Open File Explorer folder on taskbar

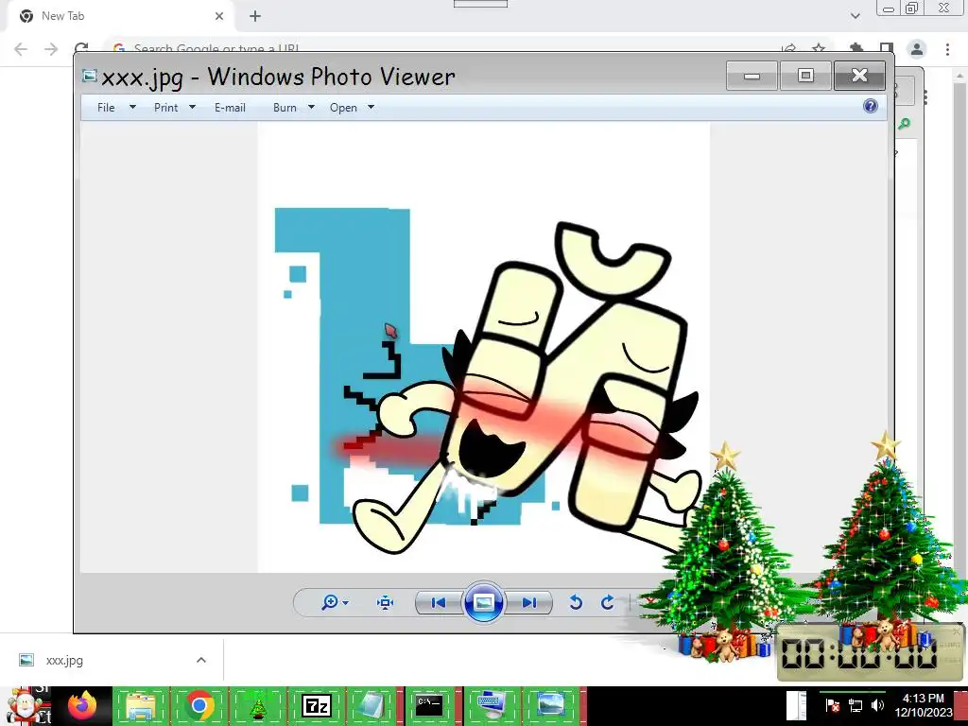pyautogui.click(x=141, y=705)
